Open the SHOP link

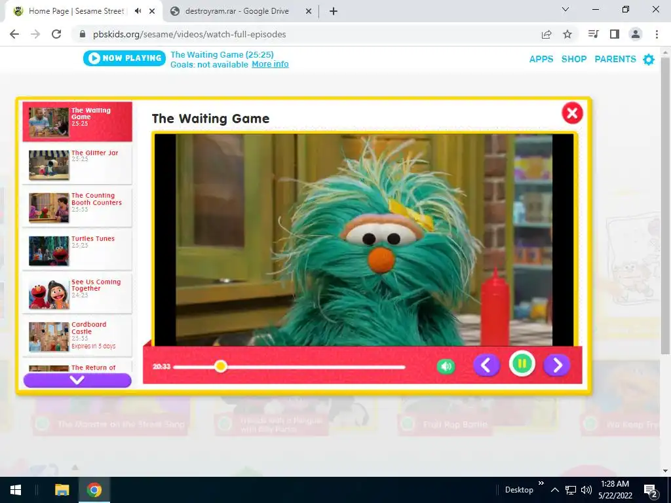click(574, 59)
